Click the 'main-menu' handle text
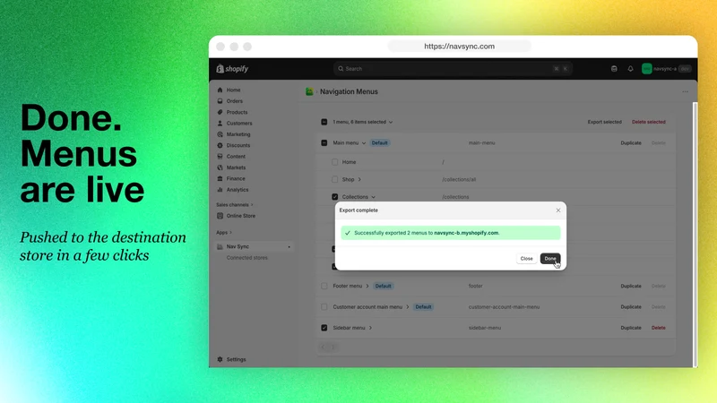This screenshot has height=403, width=717. click(481, 143)
